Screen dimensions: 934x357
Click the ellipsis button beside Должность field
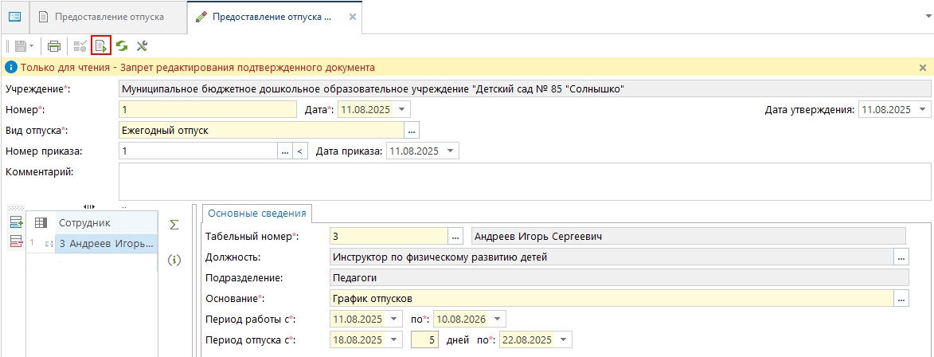pos(901,257)
